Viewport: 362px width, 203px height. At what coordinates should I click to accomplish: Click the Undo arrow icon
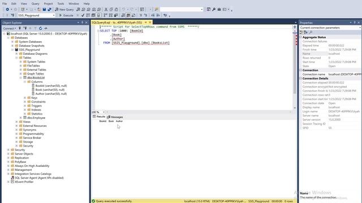123,10
